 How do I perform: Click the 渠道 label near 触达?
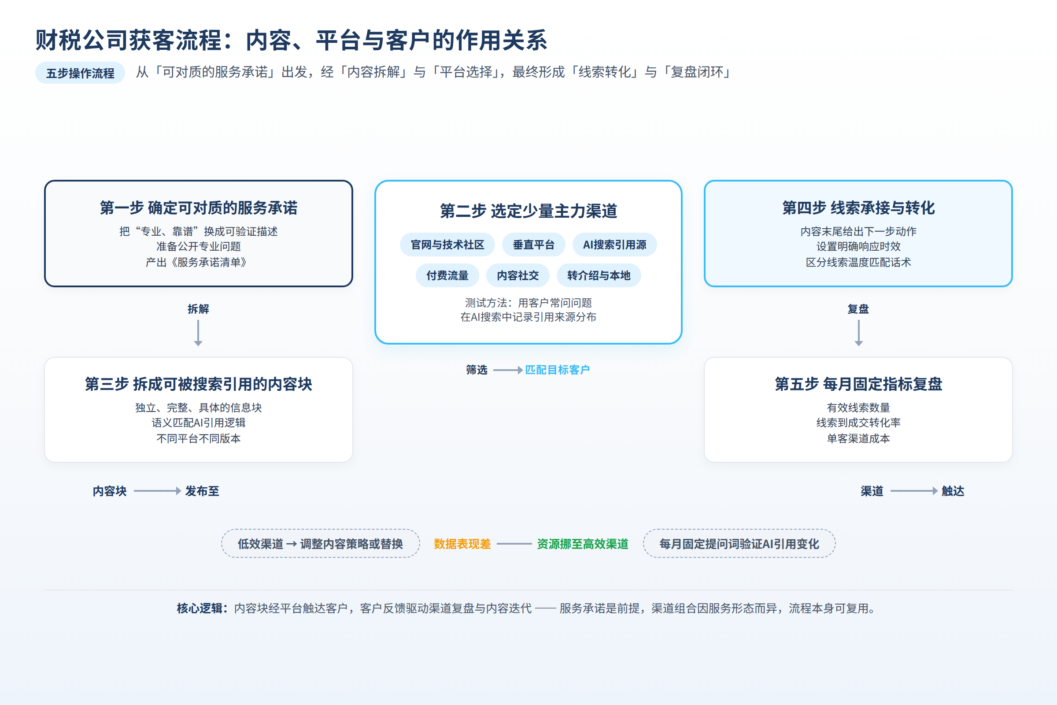click(x=872, y=491)
